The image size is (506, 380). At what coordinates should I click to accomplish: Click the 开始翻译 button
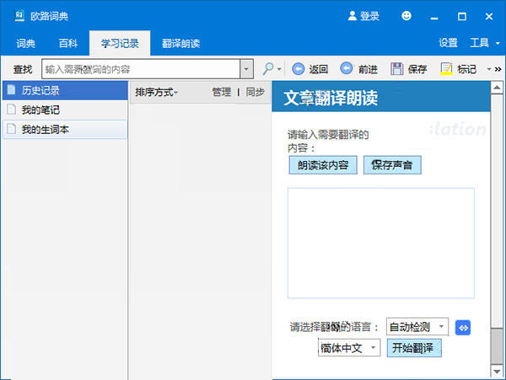[x=415, y=348]
